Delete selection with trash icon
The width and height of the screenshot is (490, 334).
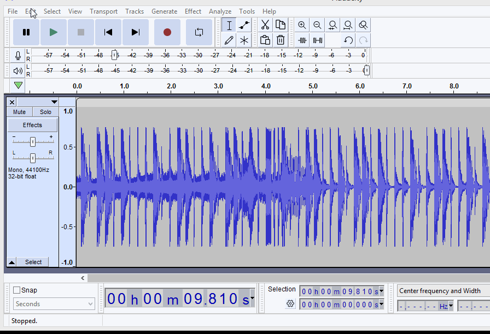click(281, 40)
